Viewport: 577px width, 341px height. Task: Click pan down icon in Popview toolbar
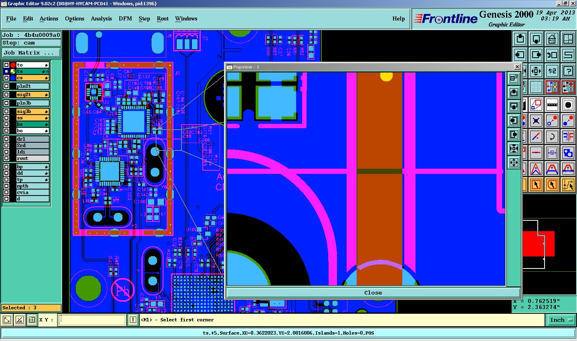[x=514, y=107]
